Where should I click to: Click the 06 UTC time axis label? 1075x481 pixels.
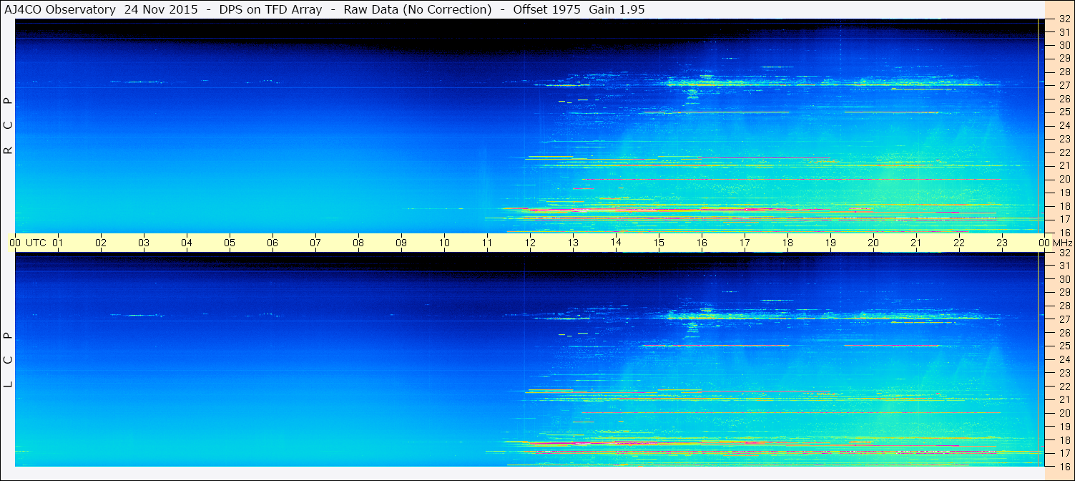point(273,243)
